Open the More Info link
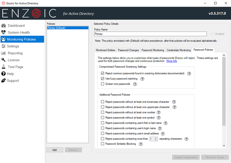The height and width of the screenshot is (163, 231). click(x=171, y=61)
